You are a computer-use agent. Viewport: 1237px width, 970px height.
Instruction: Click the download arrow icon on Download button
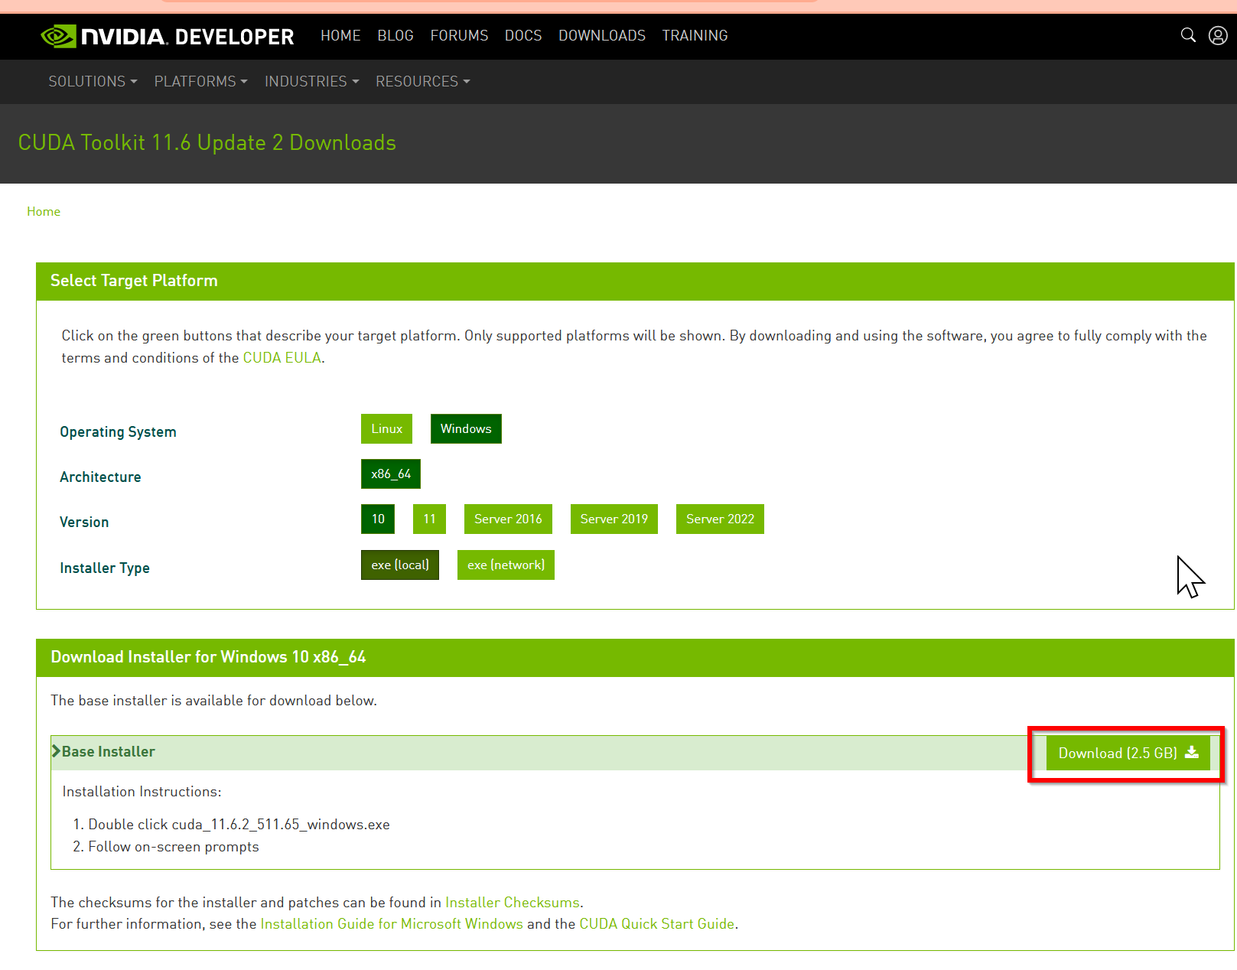coord(1192,753)
